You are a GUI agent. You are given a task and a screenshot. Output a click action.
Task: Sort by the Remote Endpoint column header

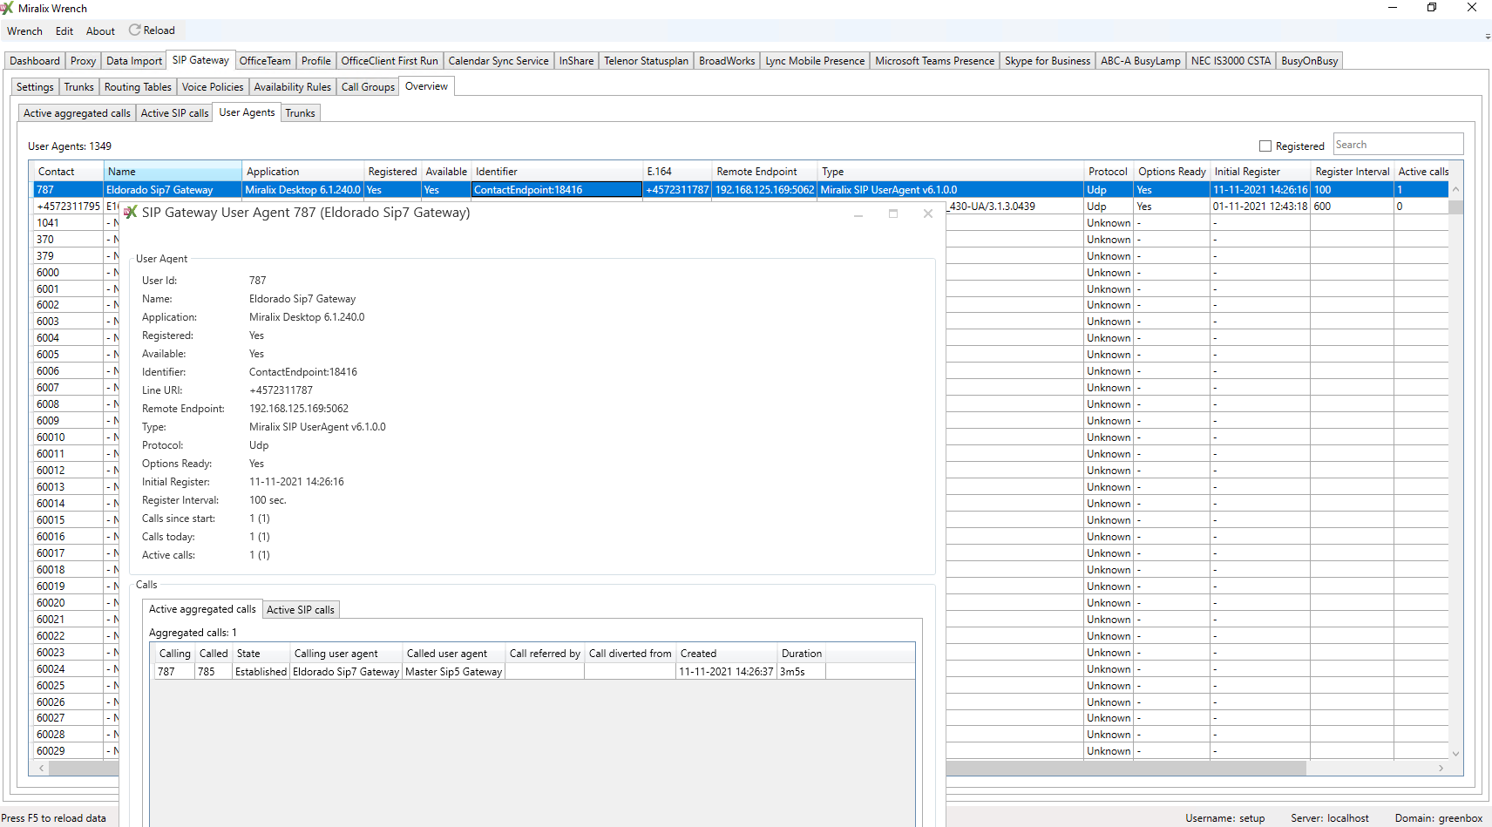[x=764, y=172]
